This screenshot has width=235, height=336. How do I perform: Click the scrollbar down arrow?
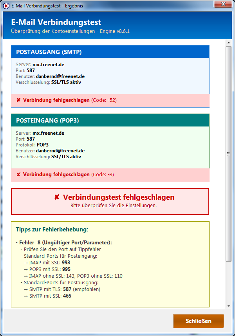(x=229, y=305)
